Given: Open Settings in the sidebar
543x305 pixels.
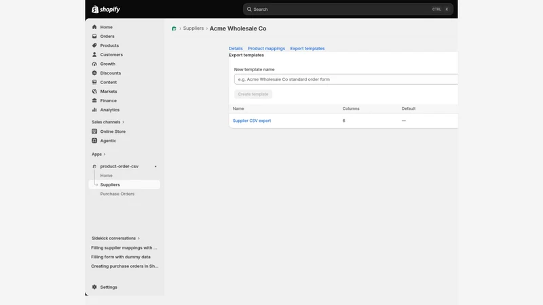Looking at the screenshot, I should [x=109, y=287].
